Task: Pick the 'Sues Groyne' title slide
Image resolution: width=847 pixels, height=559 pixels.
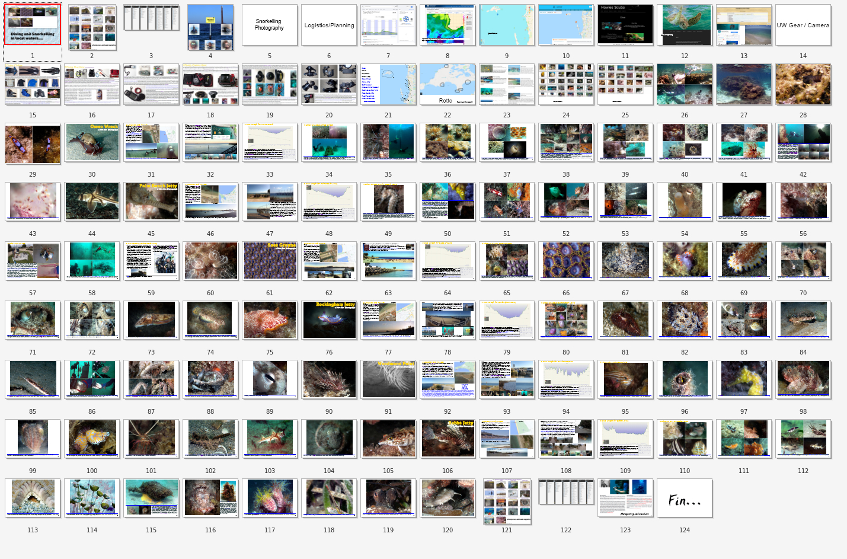Action: coord(270,261)
